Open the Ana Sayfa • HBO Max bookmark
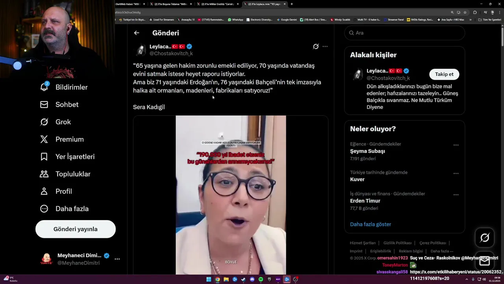Image resolution: width=504 pixels, height=284 pixels. coord(451,20)
